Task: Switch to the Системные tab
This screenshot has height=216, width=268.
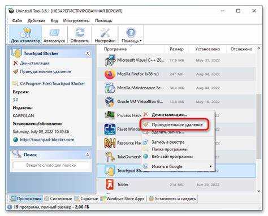Action: coord(58,198)
